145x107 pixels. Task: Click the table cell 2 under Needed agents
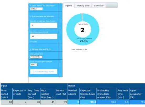click(x=74, y=102)
